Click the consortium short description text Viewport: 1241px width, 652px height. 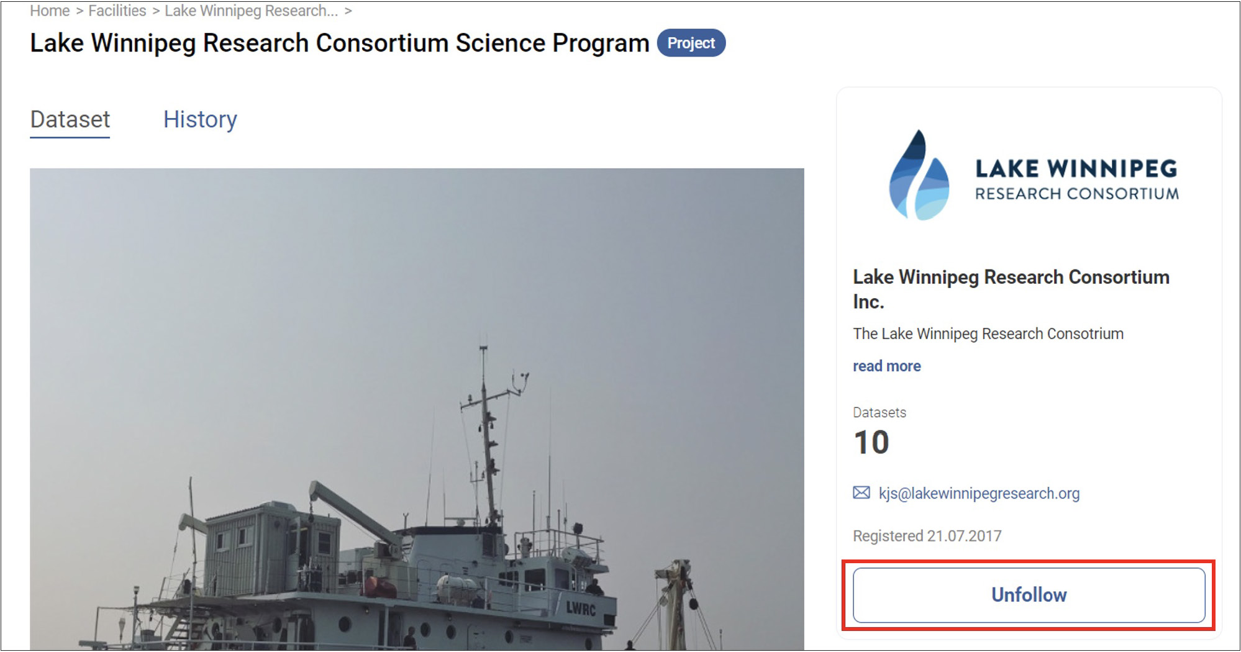pos(988,334)
